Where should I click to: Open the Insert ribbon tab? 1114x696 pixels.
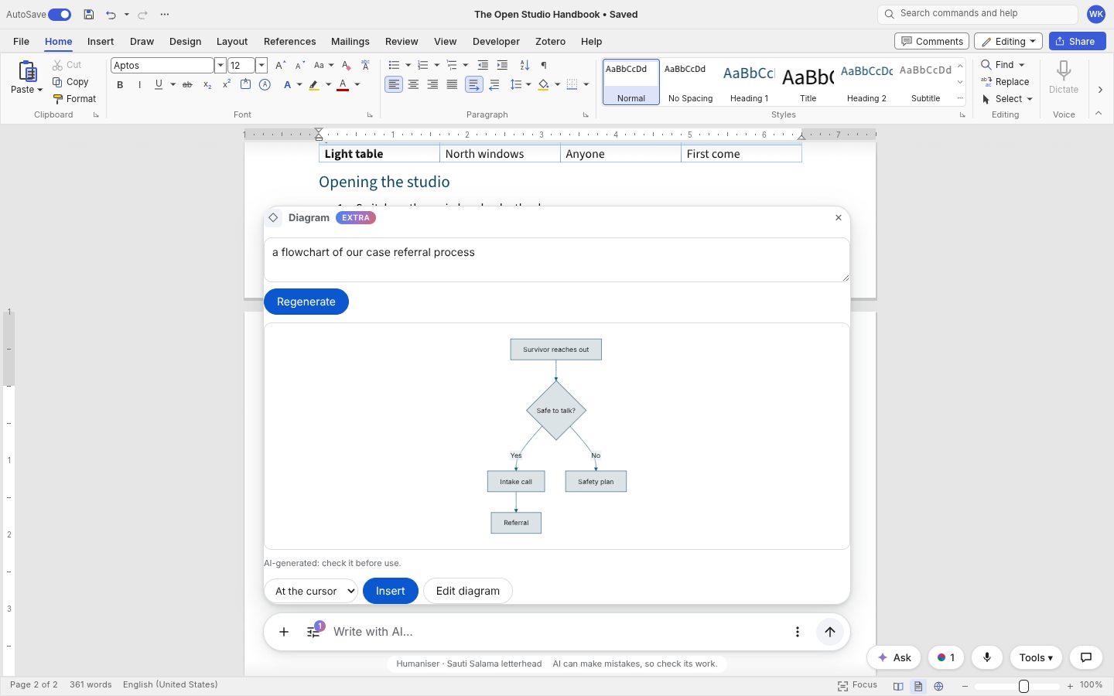[x=101, y=41]
